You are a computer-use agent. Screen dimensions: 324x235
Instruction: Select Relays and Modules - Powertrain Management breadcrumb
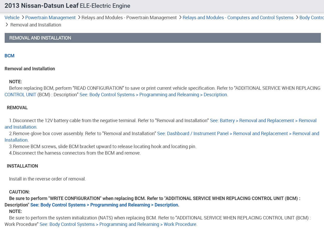pyautogui.click(x=129, y=18)
